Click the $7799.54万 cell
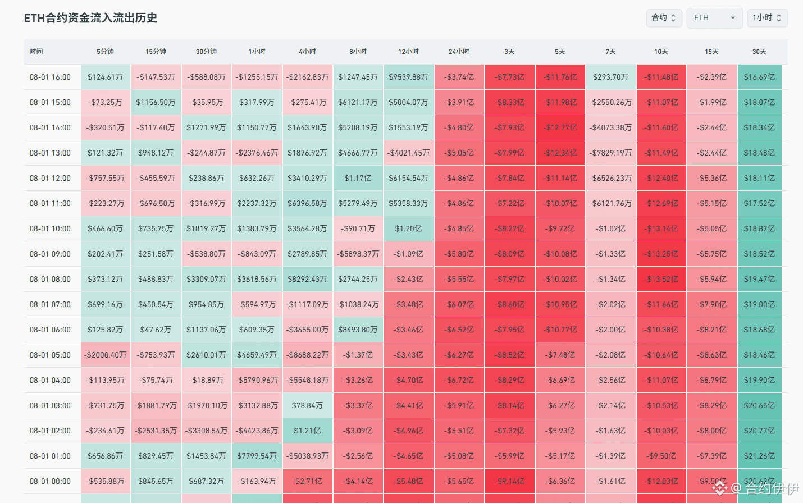 tap(257, 456)
